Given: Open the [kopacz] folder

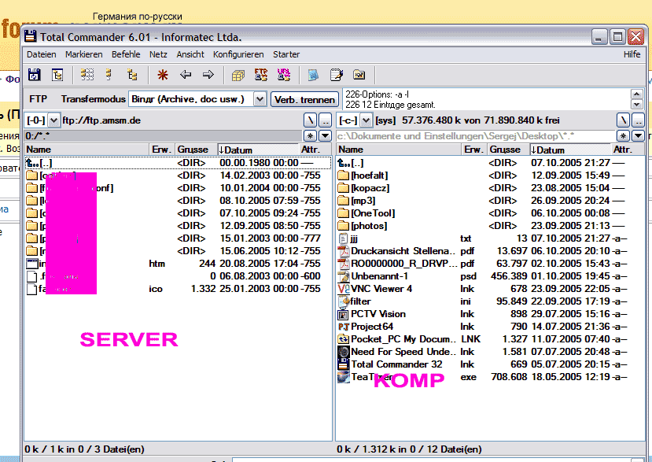Looking at the screenshot, I should coord(482,188).
